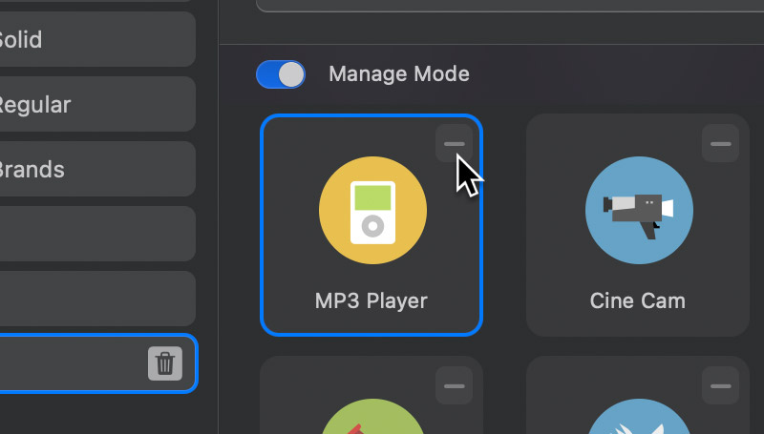
Task: Select the blue circular icon in bottom-right card
Action: (638, 418)
